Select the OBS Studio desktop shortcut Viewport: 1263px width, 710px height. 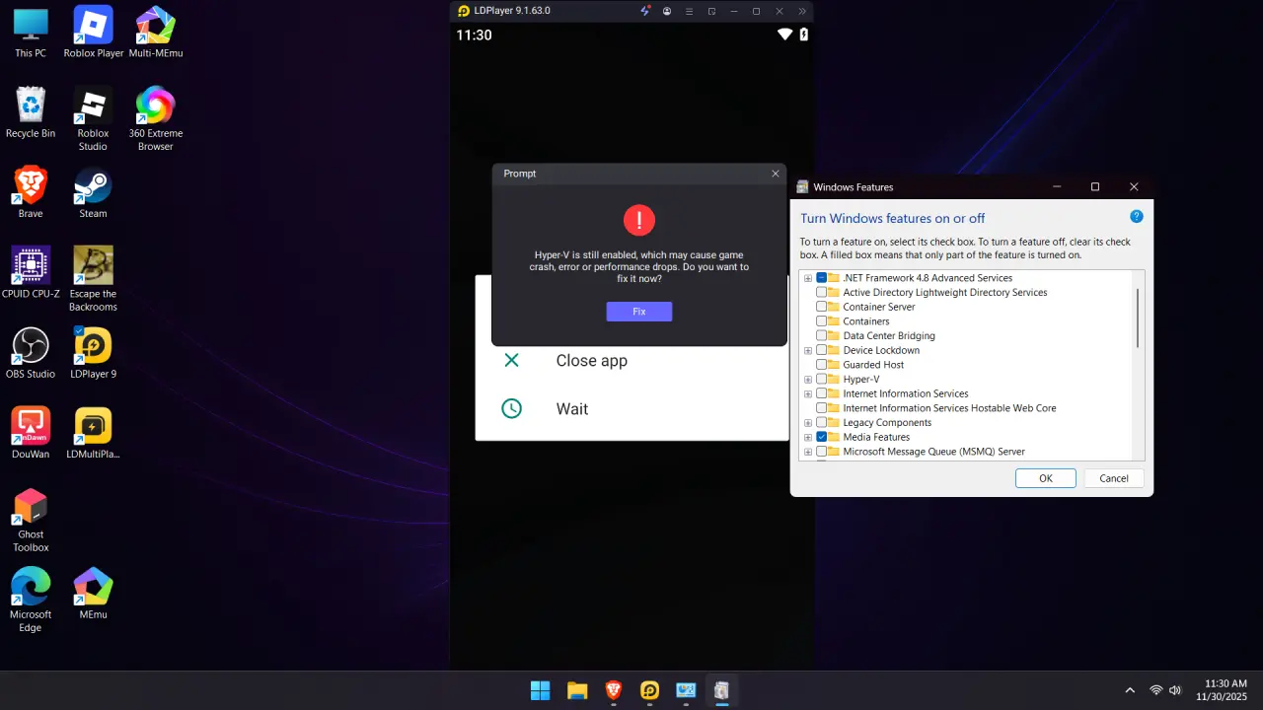(31, 353)
